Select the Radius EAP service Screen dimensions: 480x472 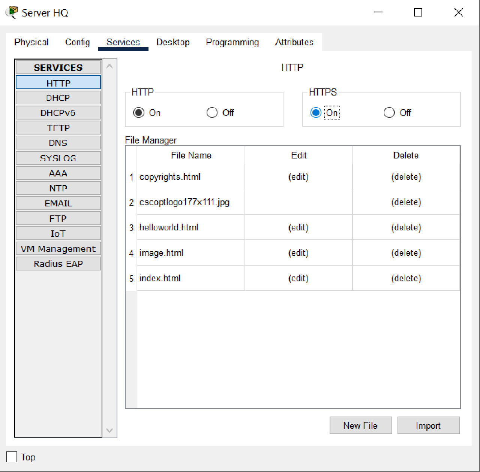tap(58, 263)
